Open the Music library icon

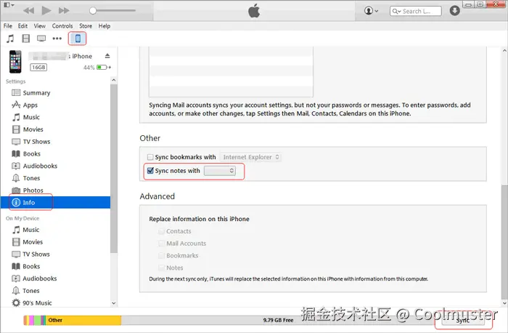click(x=10, y=39)
